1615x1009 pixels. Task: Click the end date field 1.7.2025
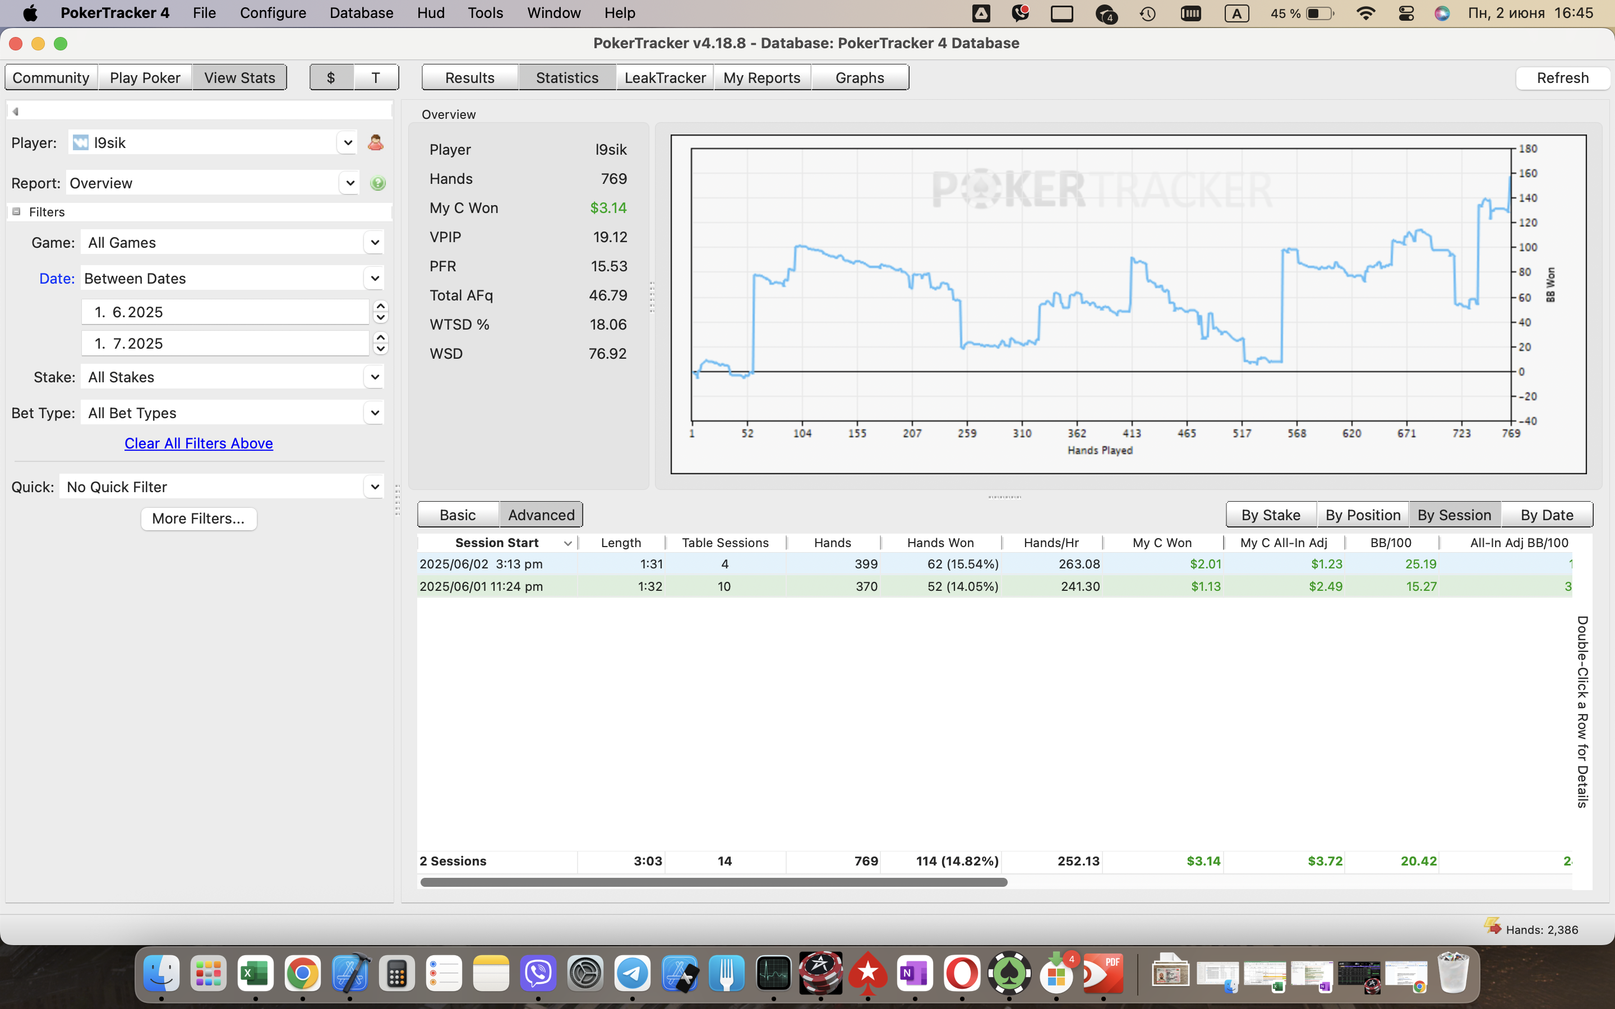coord(225,343)
